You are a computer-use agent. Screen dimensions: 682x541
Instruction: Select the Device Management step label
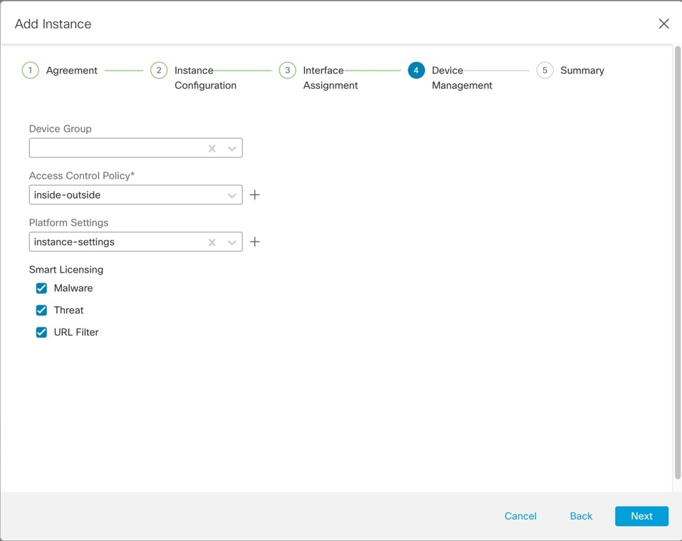pyautogui.click(x=462, y=78)
